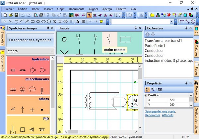Open the Documents side tab

(2, 61)
